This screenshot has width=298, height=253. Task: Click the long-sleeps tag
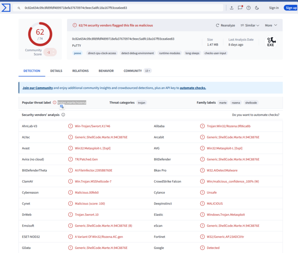(192, 53)
